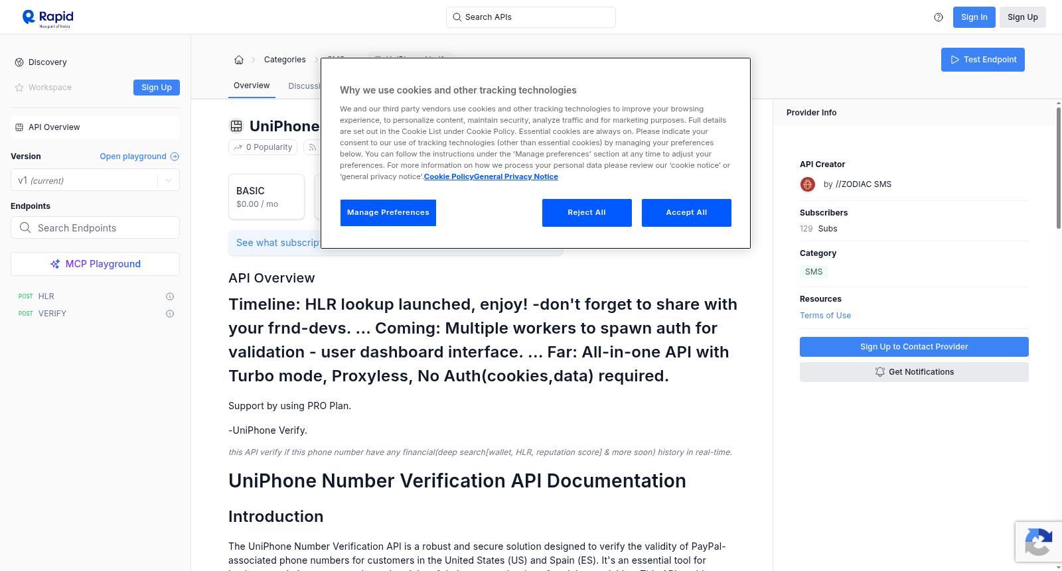This screenshot has width=1062, height=571.
Task: Focus the Search Endpoints field
Action: click(x=95, y=227)
